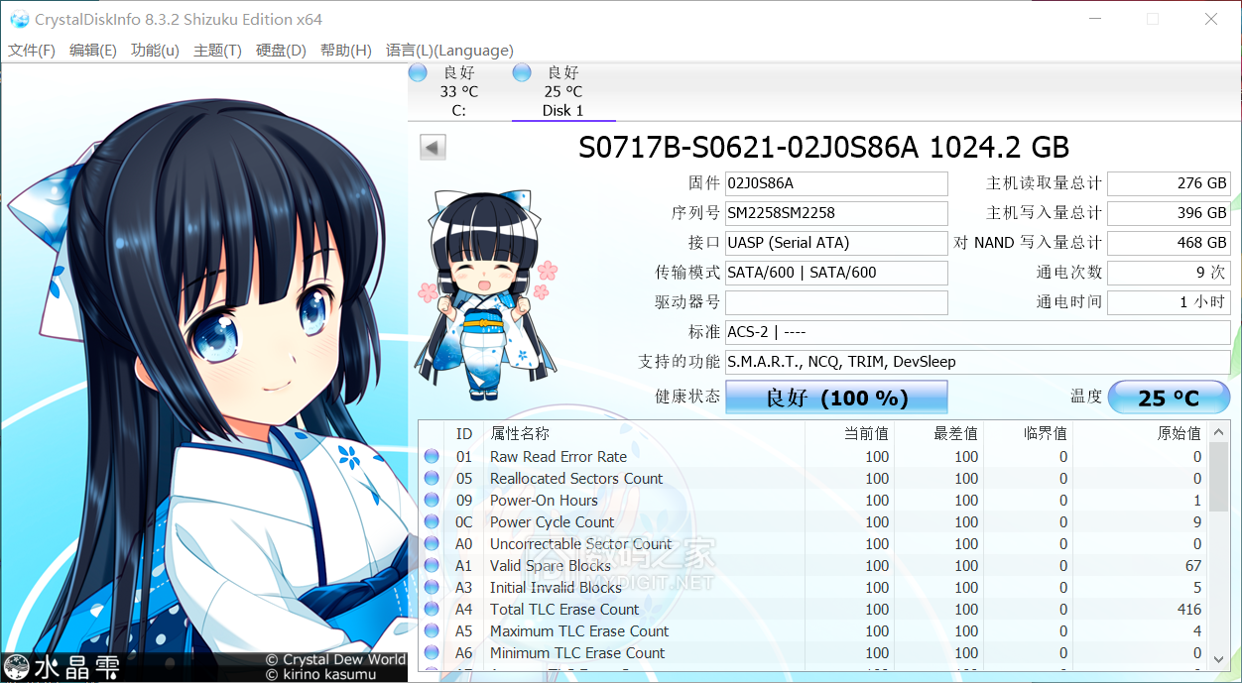Screen dimensions: 1242x683
Task: Click the empty drive letter field
Action: (x=836, y=302)
